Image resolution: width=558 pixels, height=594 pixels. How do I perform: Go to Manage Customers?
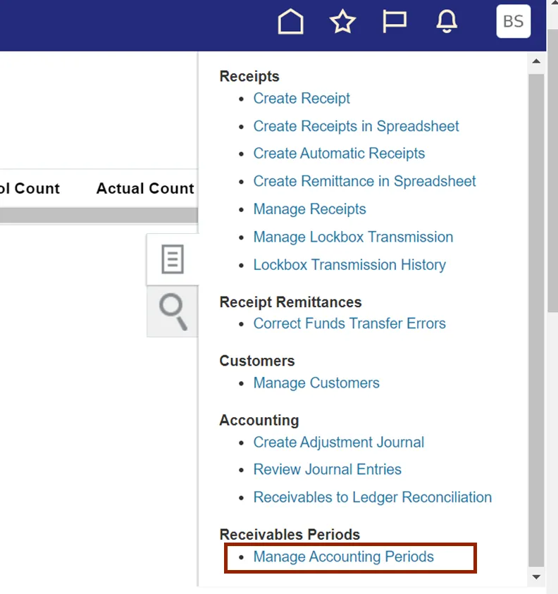316,383
